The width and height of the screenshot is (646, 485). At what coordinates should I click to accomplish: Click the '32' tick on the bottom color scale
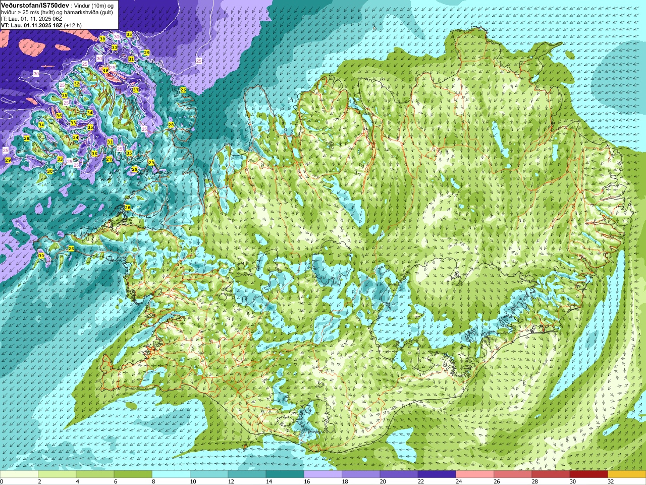pyautogui.click(x=611, y=481)
